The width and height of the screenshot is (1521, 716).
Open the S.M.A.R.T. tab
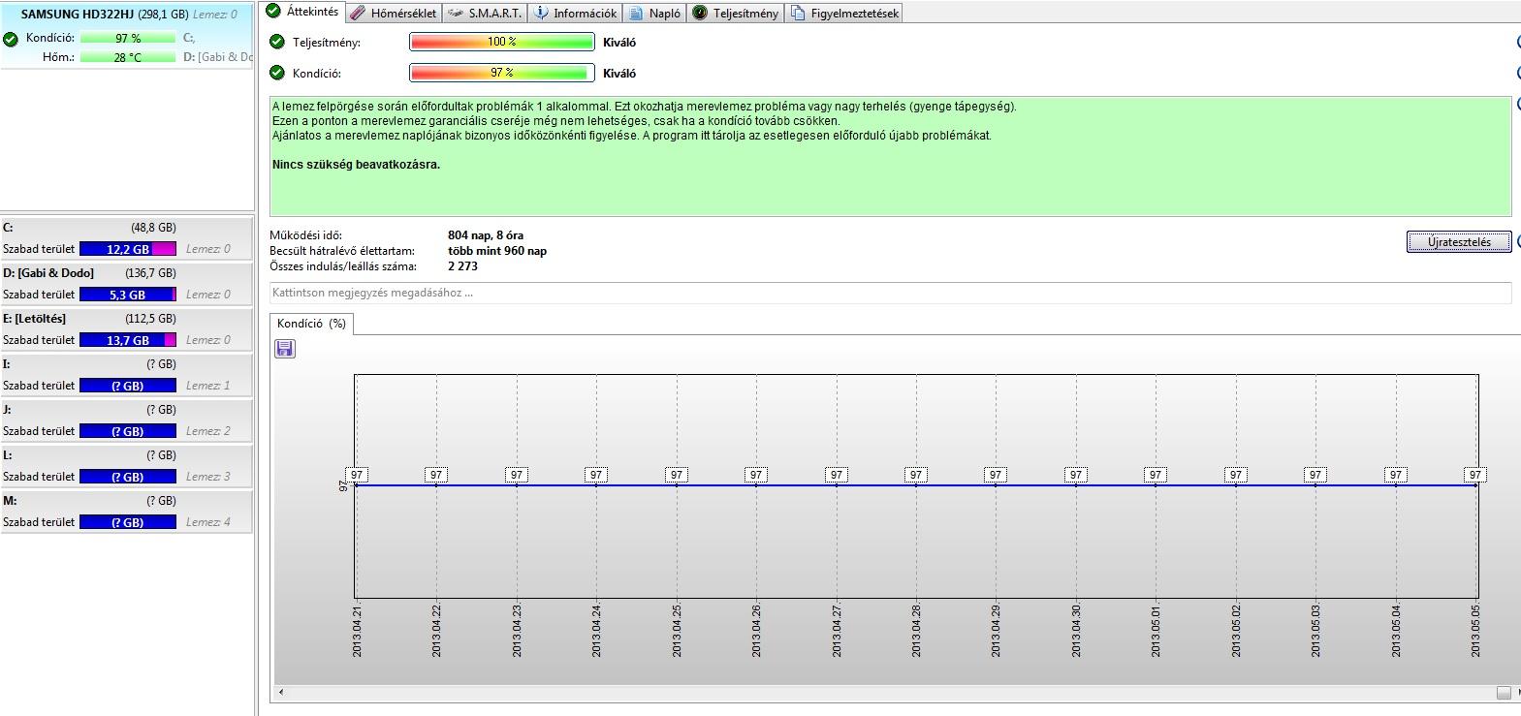[486, 13]
